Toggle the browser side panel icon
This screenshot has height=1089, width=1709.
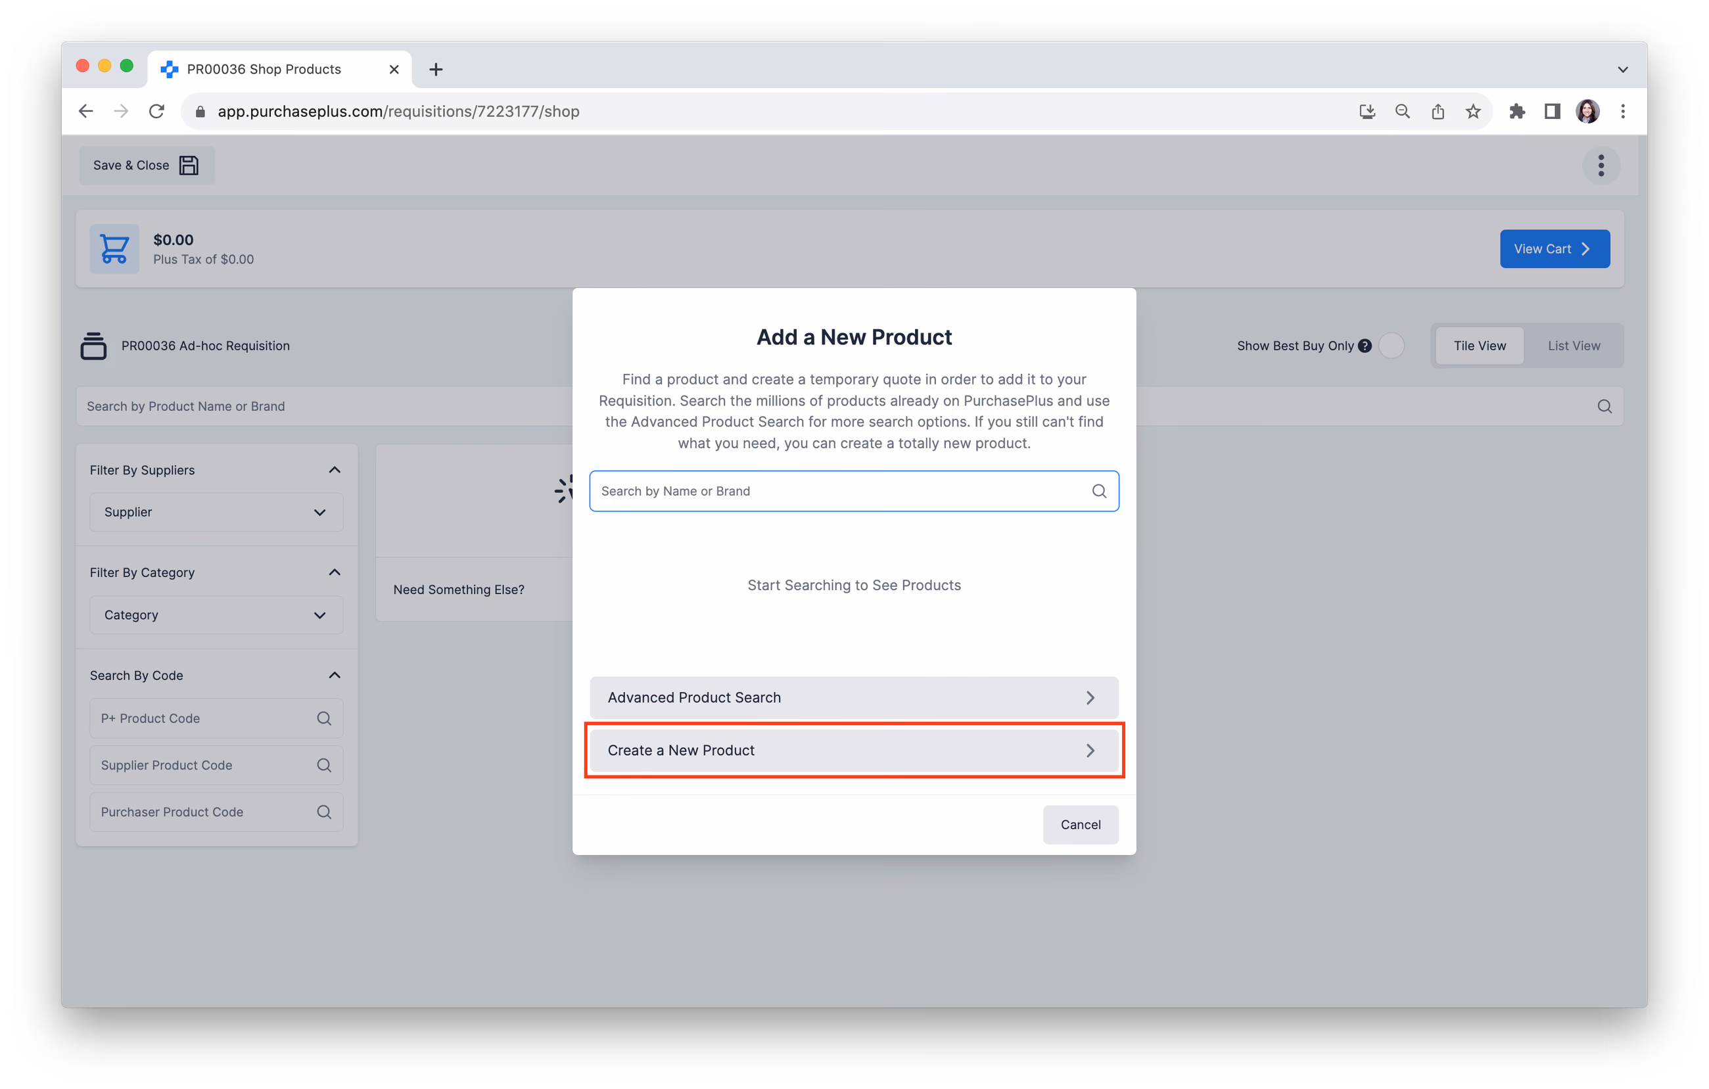(1552, 111)
